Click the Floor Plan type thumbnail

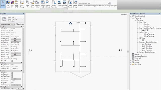pyautogui.click(x=4, y=19)
